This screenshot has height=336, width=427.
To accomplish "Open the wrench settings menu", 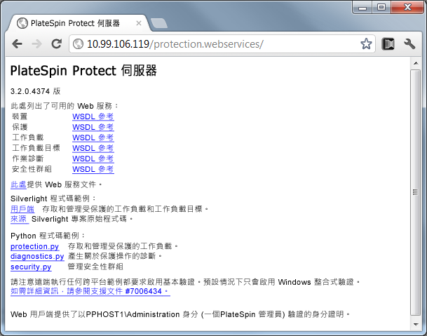I will (409, 44).
